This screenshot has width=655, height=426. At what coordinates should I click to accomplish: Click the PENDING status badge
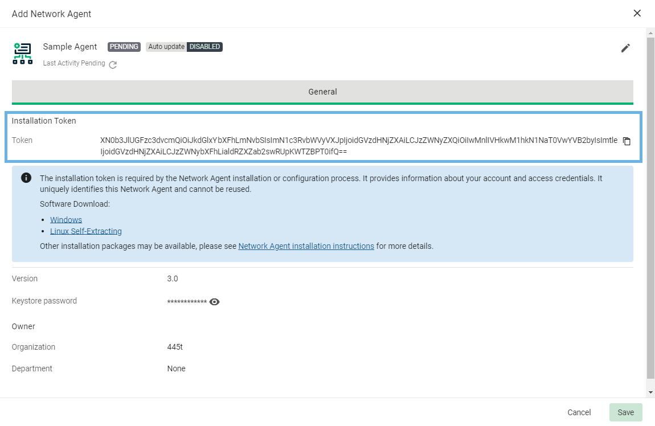124,47
